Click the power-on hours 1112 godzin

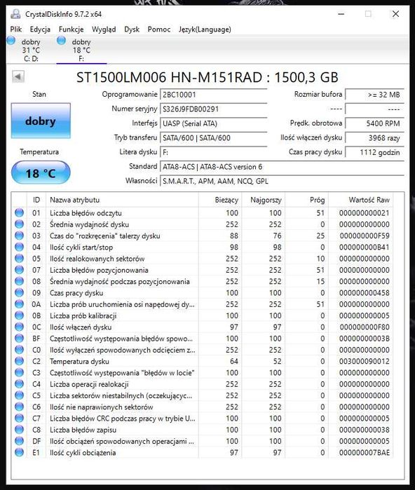374,152
